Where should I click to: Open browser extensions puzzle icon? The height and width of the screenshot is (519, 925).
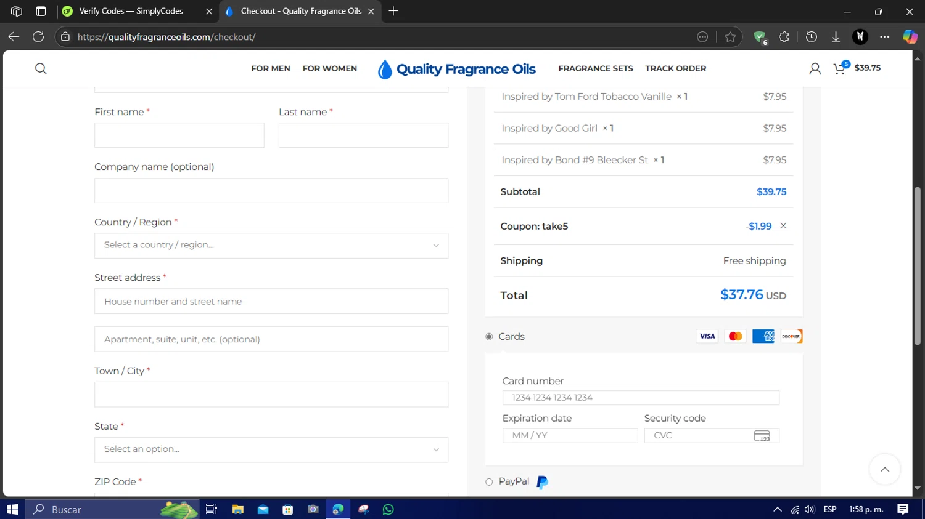point(784,37)
